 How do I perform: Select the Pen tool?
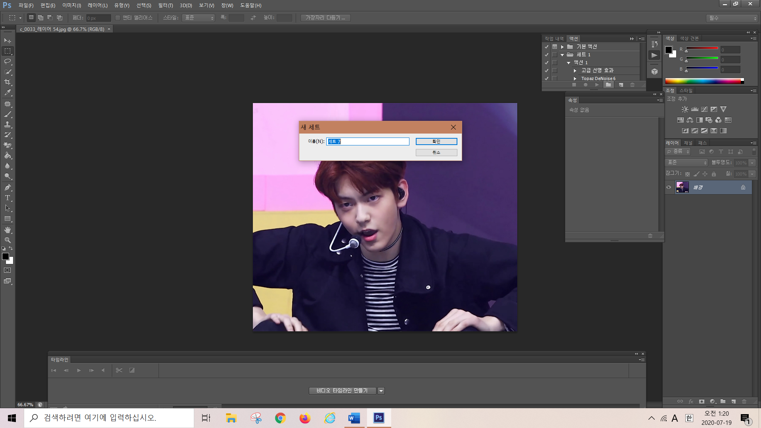pos(8,187)
